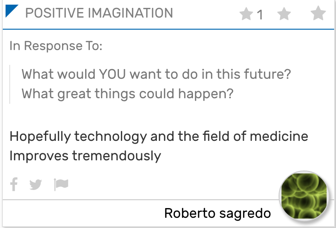This screenshot has height=228, width=336.
Task: Click the green cells avatar image
Action: [x=304, y=196]
